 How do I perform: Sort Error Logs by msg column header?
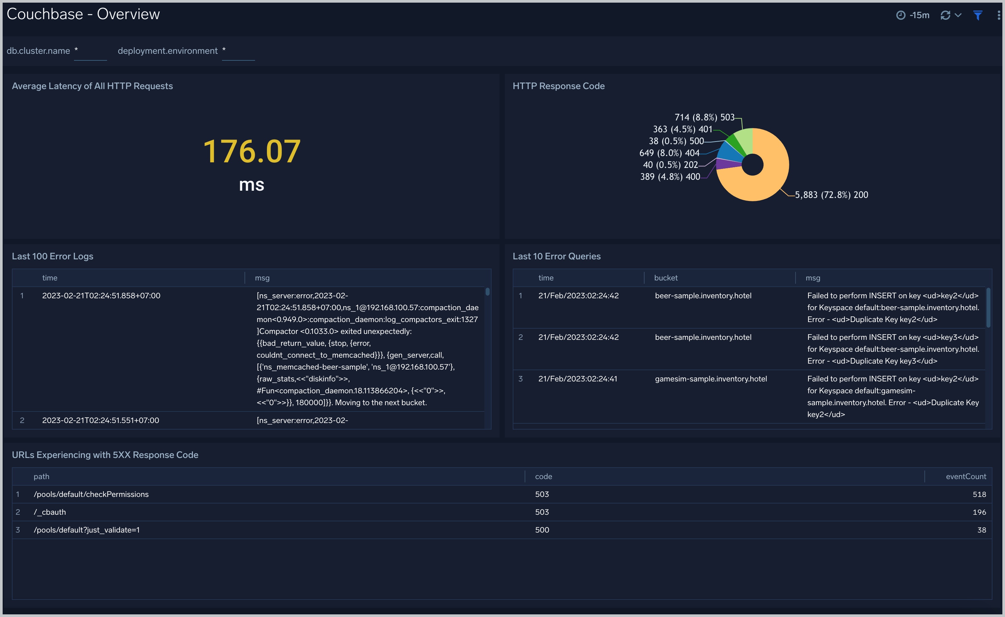pyautogui.click(x=262, y=278)
